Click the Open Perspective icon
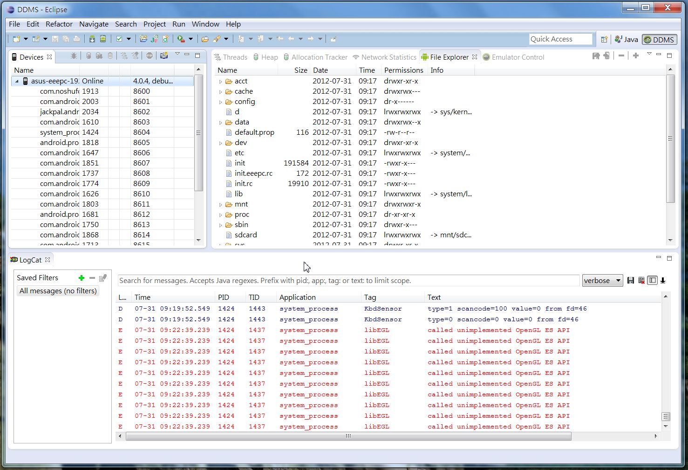The width and height of the screenshot is (688, 470). point(604,40)
